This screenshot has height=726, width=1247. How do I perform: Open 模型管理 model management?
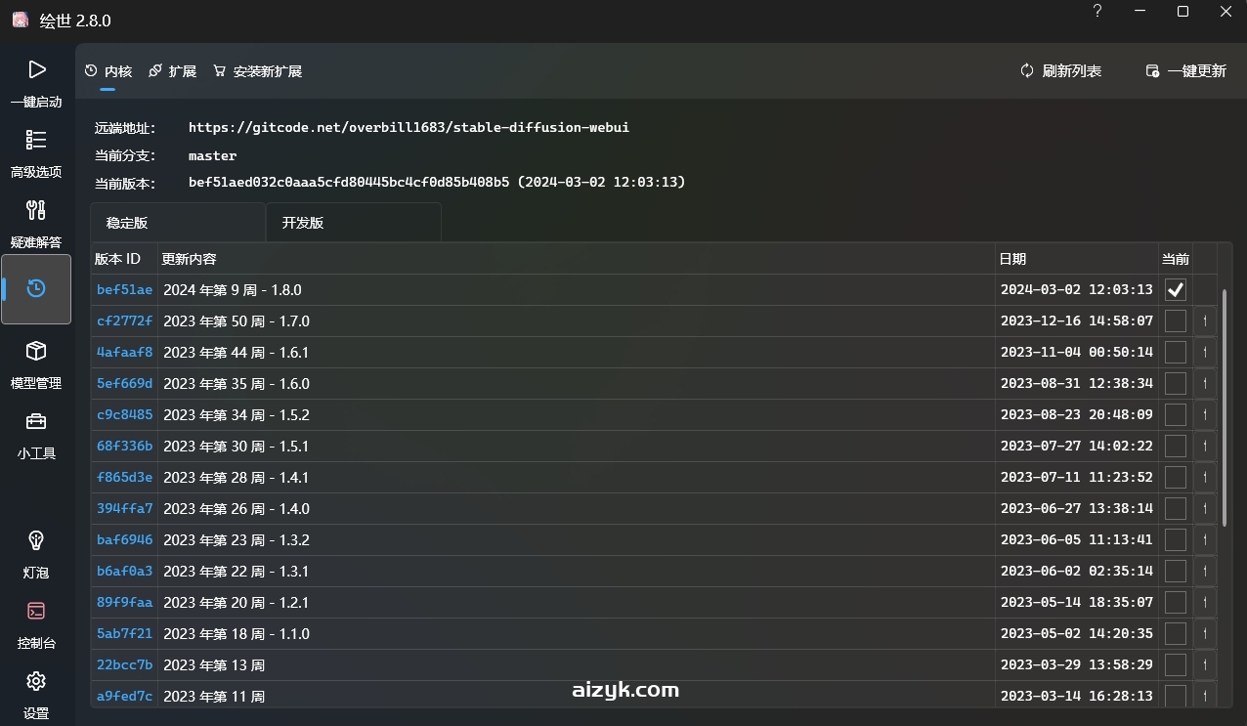(x=36, y=352)
